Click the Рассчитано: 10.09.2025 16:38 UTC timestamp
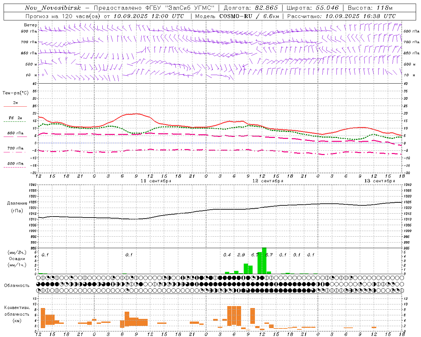The image size is (421, 337). pos(341,16)
